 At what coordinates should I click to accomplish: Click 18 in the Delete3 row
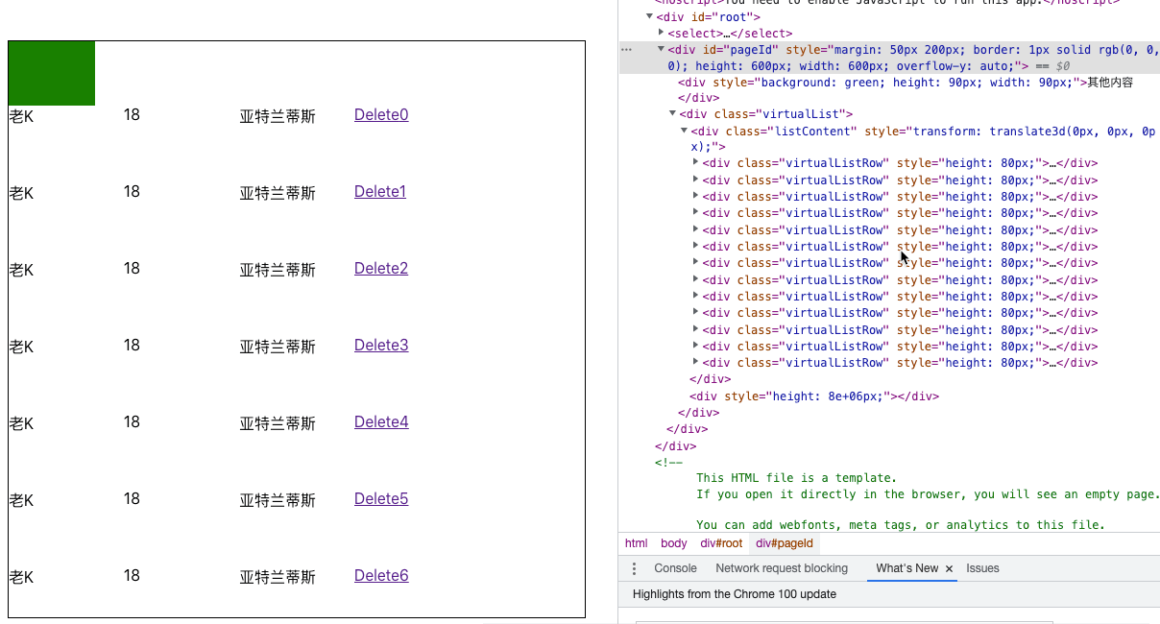click(x=132, y=346)
